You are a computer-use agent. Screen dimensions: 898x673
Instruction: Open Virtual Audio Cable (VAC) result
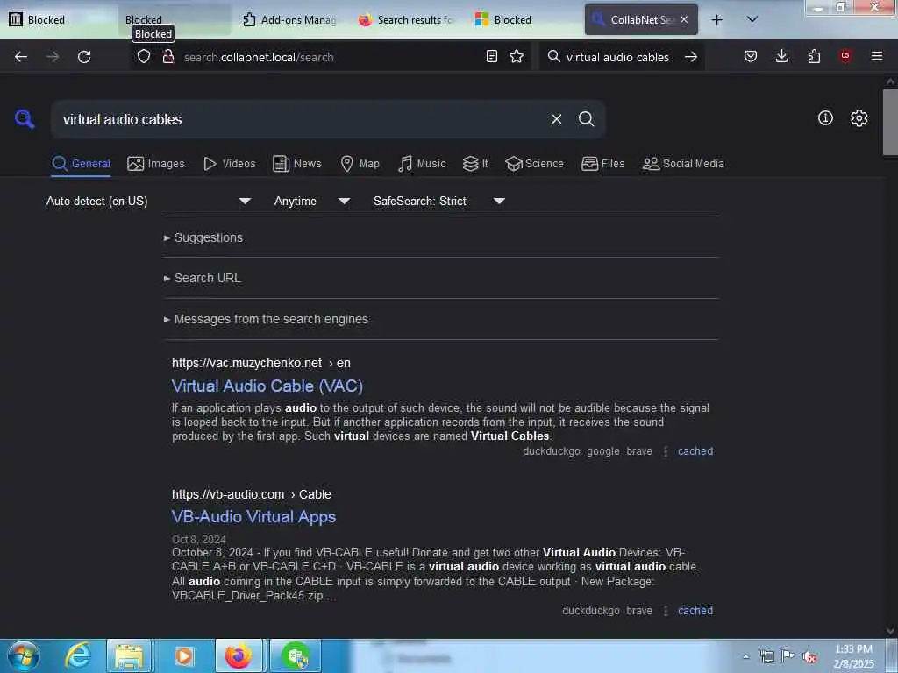[267, 386]
